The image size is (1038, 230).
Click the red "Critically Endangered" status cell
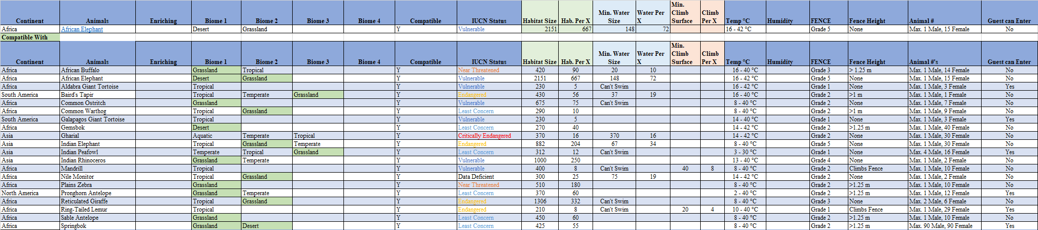pos(484,136)
